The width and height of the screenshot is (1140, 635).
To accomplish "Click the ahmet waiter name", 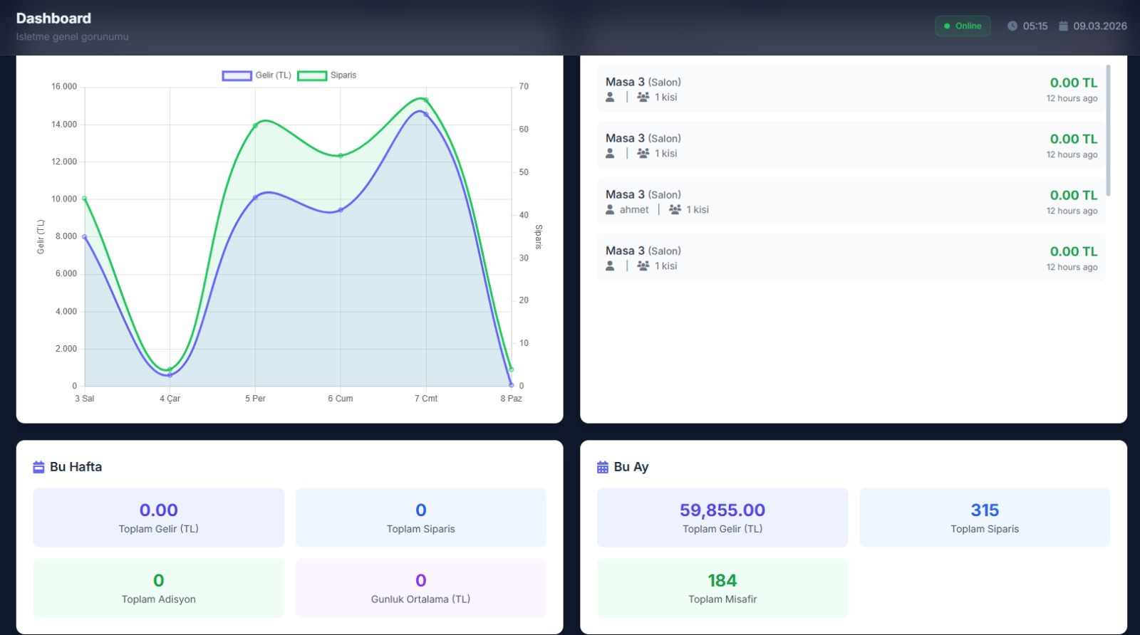I will [x=634, y=210].
